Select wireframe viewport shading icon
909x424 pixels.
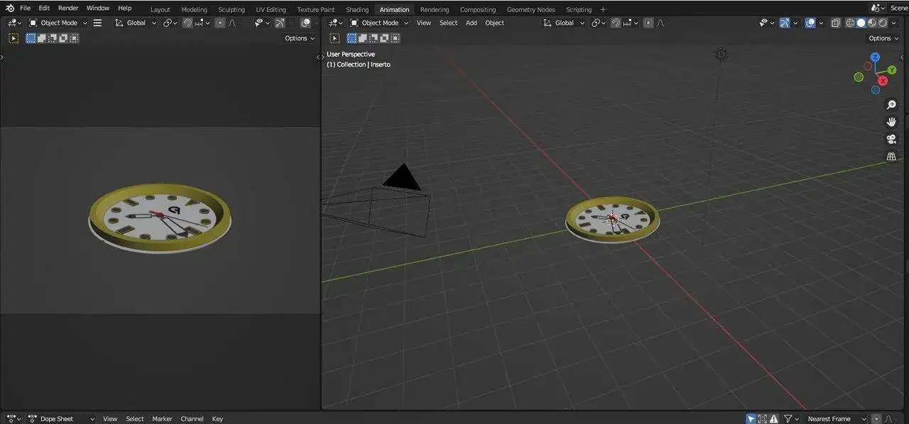[850, 23]
